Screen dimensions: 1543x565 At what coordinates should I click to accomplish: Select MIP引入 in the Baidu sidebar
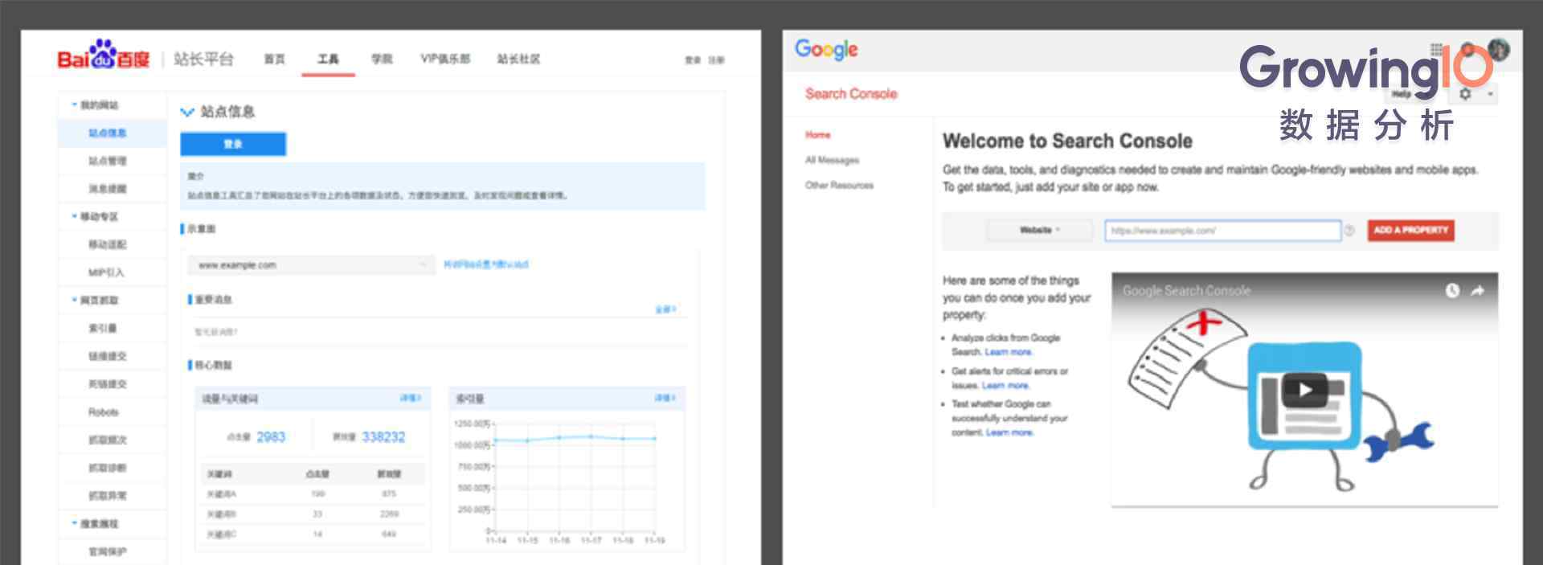point(106,272)
